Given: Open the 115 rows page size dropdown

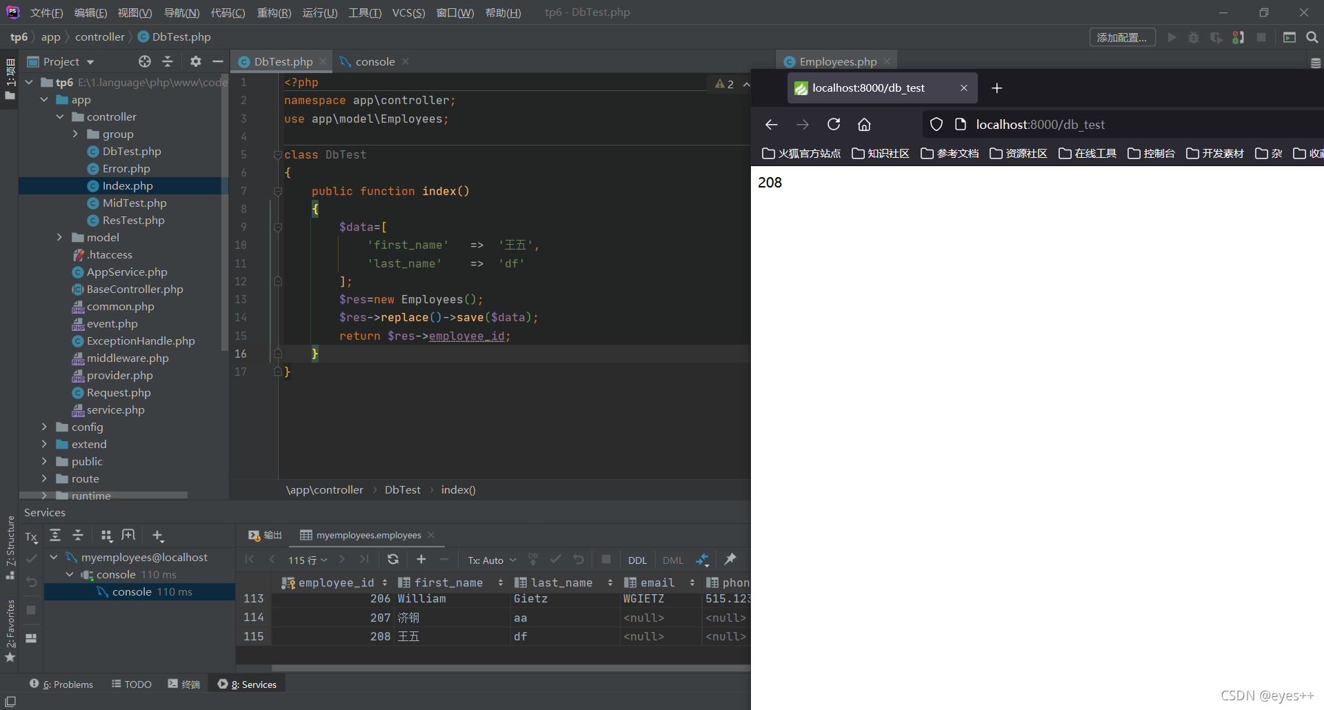Looking at the screenshot, I should (308, 560).
